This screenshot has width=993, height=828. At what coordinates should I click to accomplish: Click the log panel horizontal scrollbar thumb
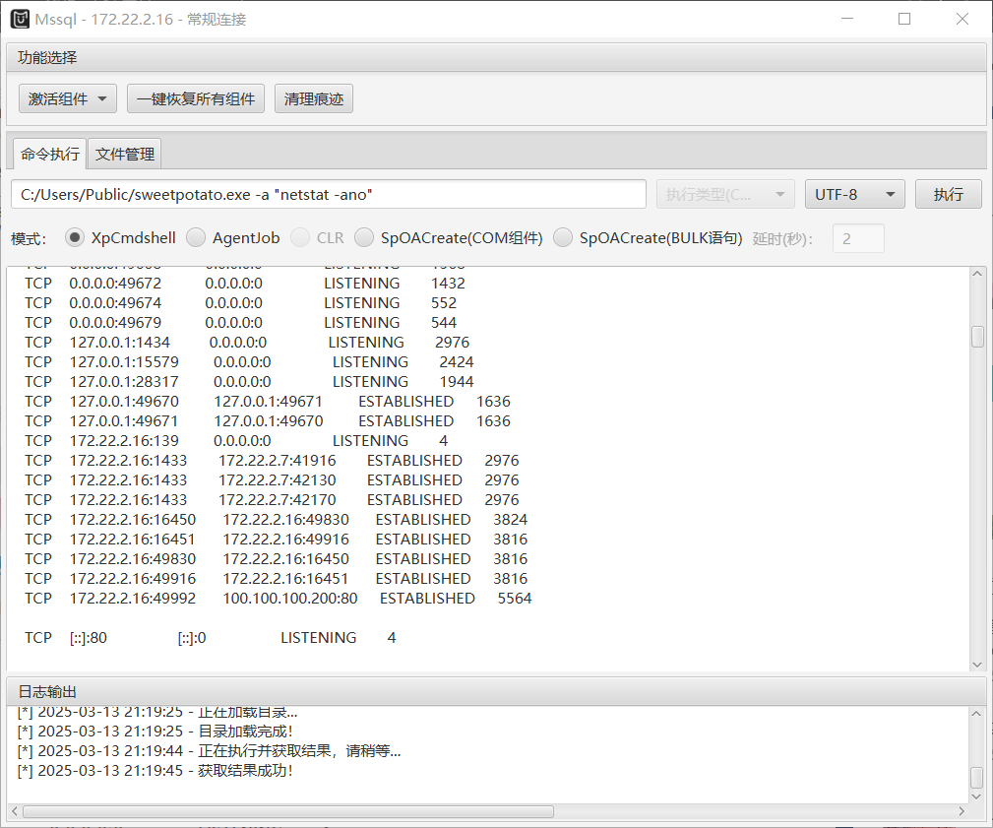(x=287, y=812)
